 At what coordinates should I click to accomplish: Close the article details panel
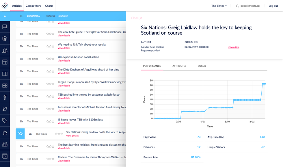137,18
